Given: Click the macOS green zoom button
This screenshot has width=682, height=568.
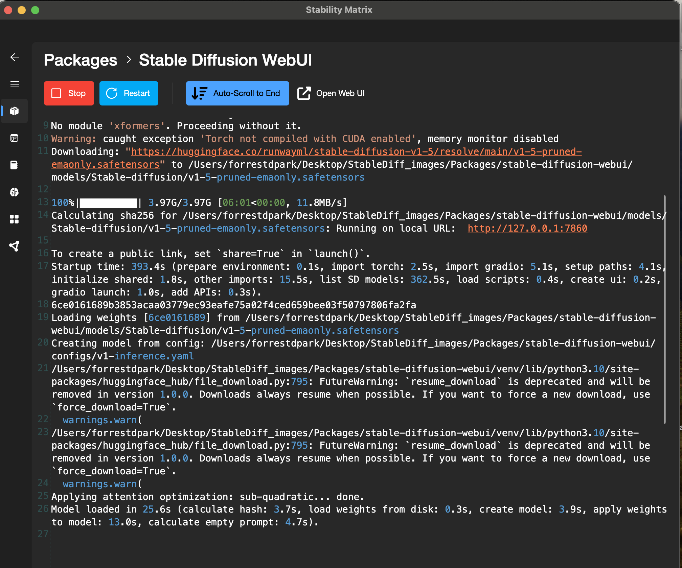Looking at the screenshot, I should 35,10.
